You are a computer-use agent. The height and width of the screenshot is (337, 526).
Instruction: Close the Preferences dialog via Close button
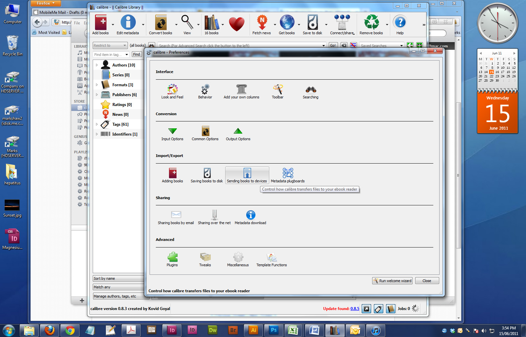click(x=427, y=281)
